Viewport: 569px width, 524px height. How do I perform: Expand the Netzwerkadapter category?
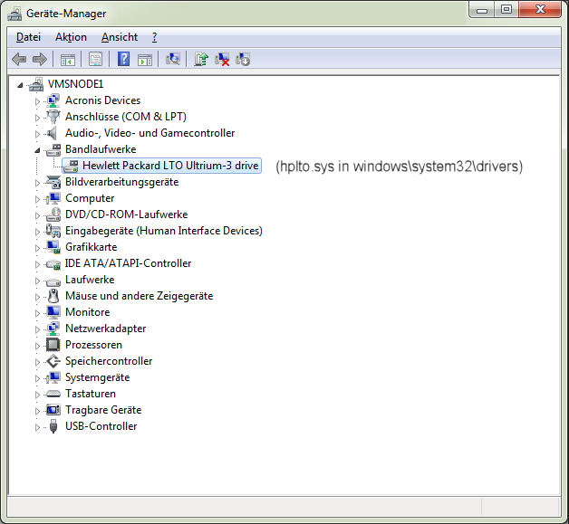[38, 329]
